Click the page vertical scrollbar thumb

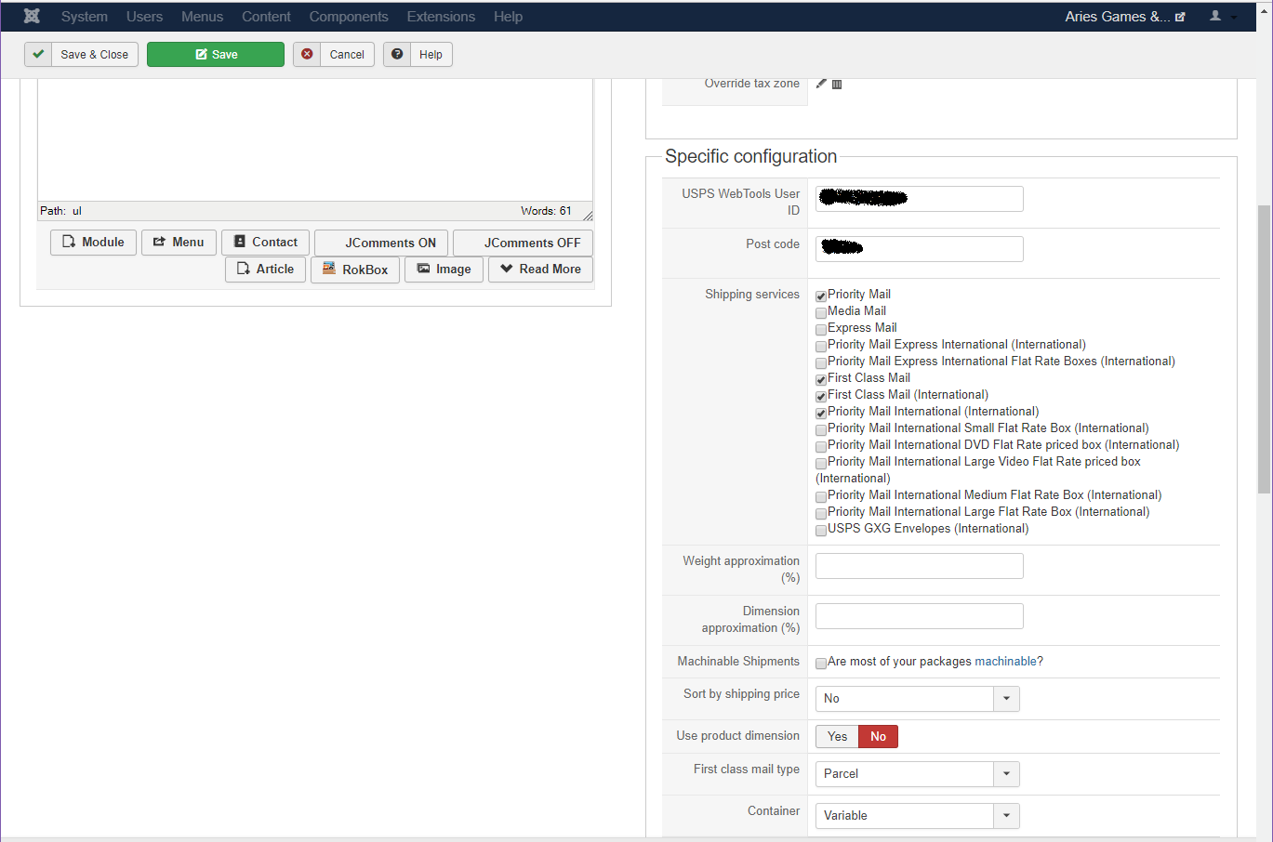click(x=1264, y=349)
